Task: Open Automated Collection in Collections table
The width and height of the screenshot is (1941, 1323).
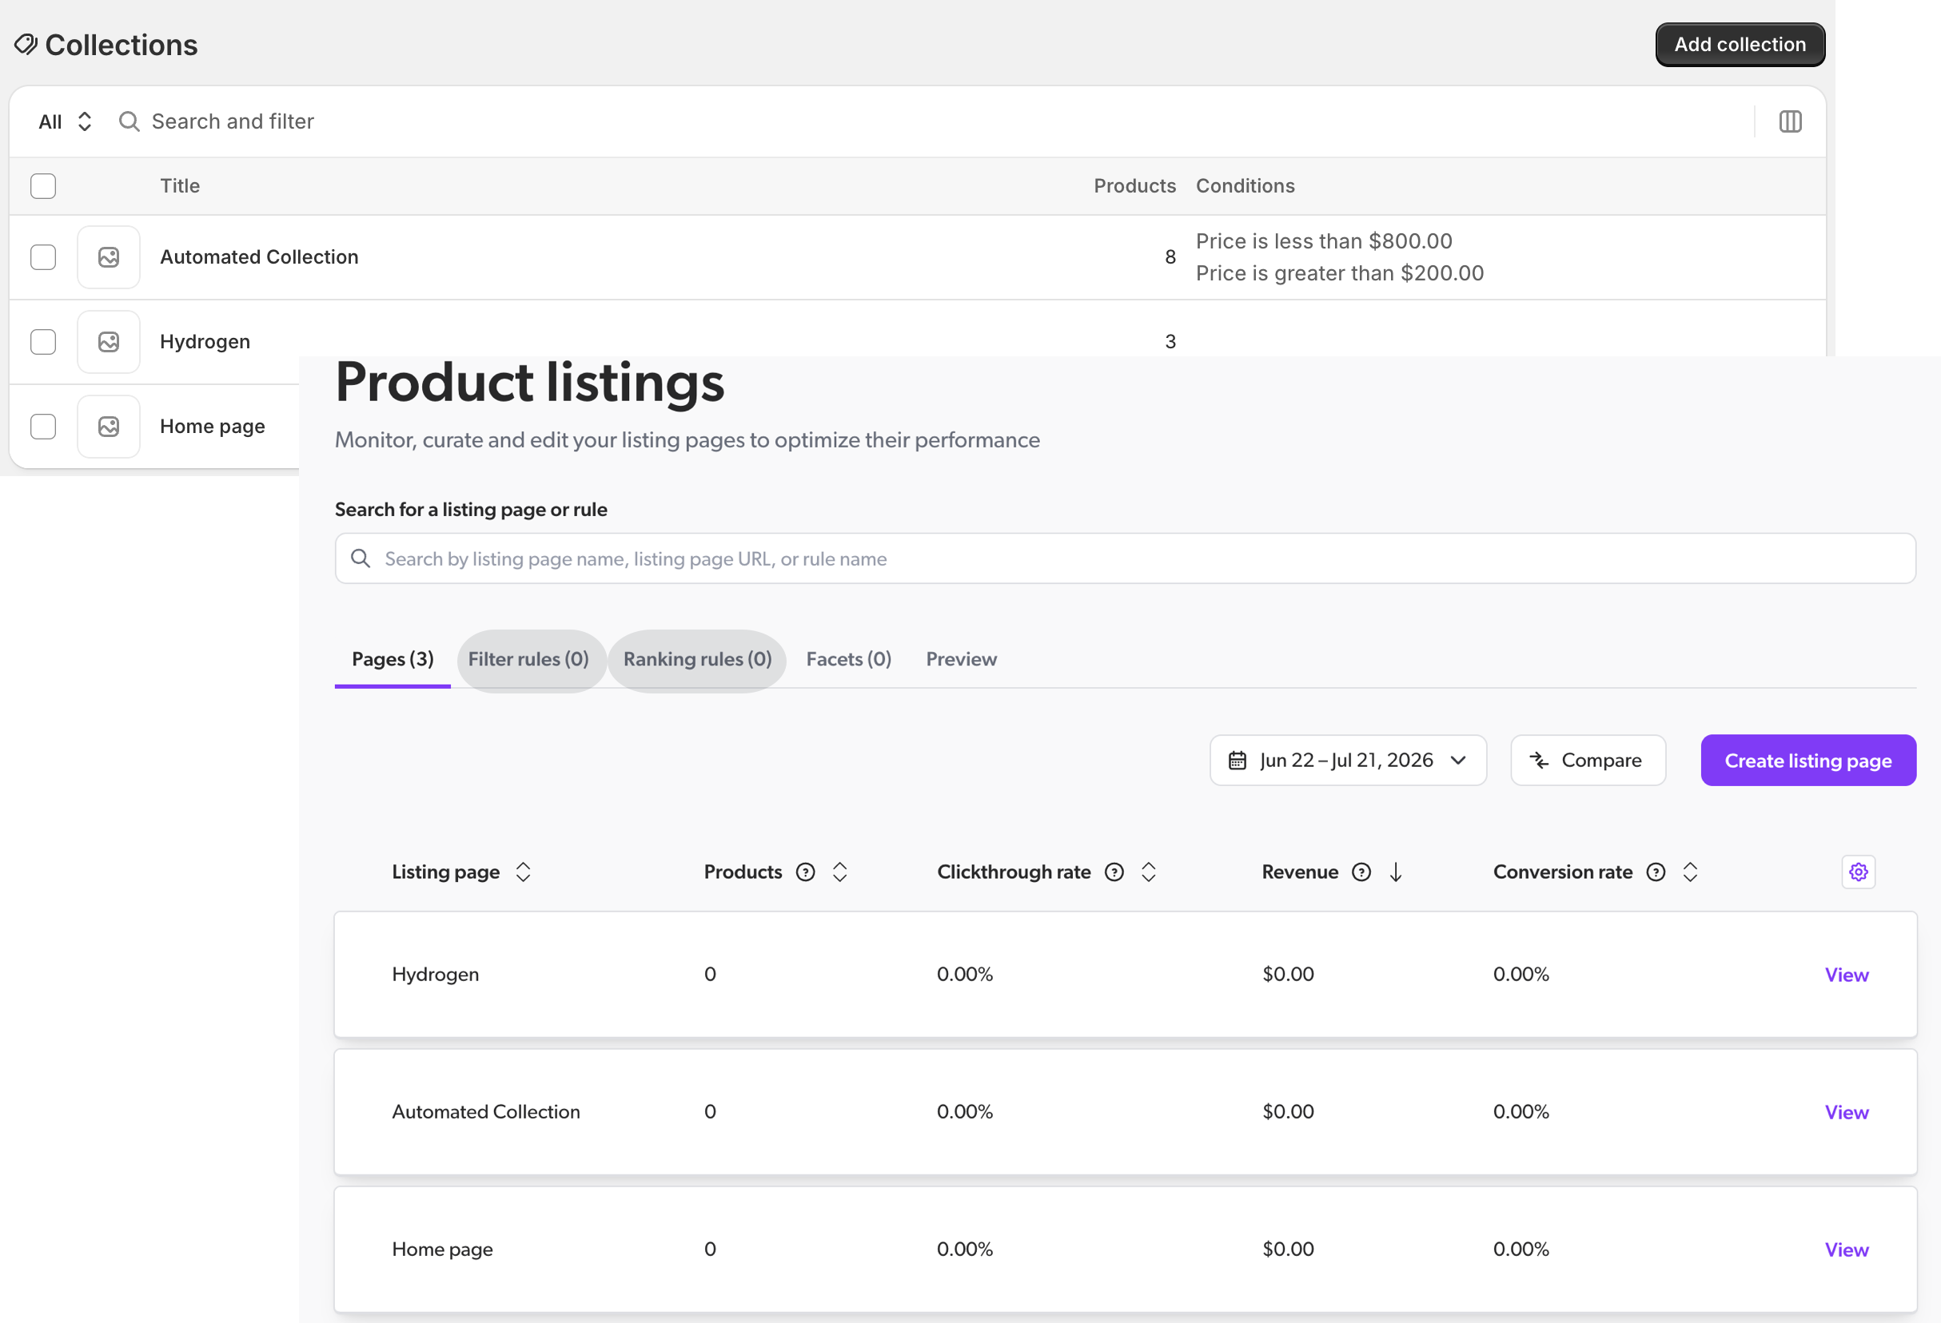Action: (259, 257)
